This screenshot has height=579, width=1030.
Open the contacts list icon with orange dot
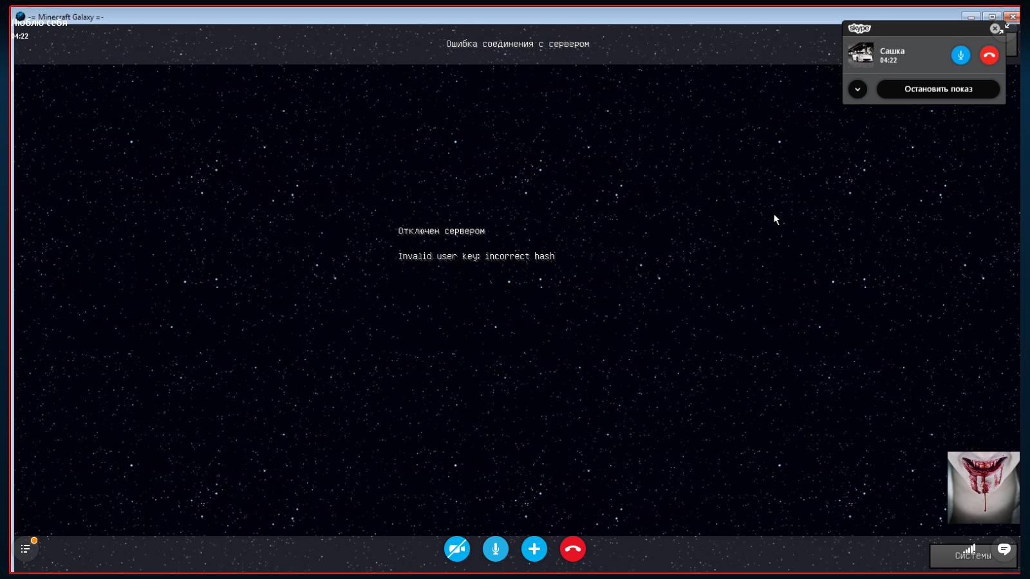pyautogui.click(x=26, y=549)
